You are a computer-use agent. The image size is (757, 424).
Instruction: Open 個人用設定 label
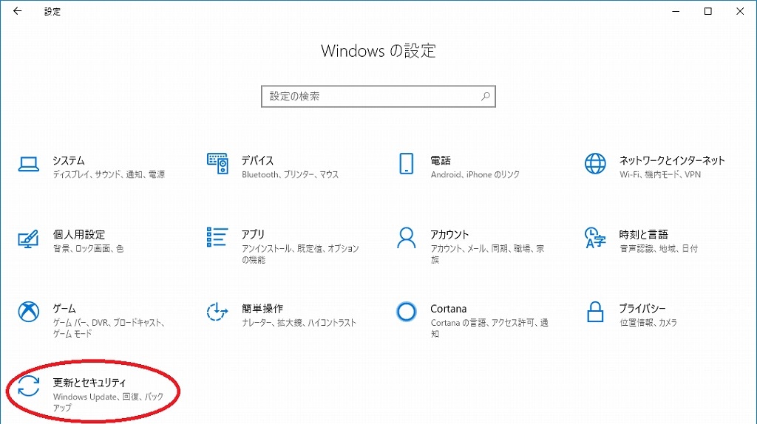coord(78,234)
